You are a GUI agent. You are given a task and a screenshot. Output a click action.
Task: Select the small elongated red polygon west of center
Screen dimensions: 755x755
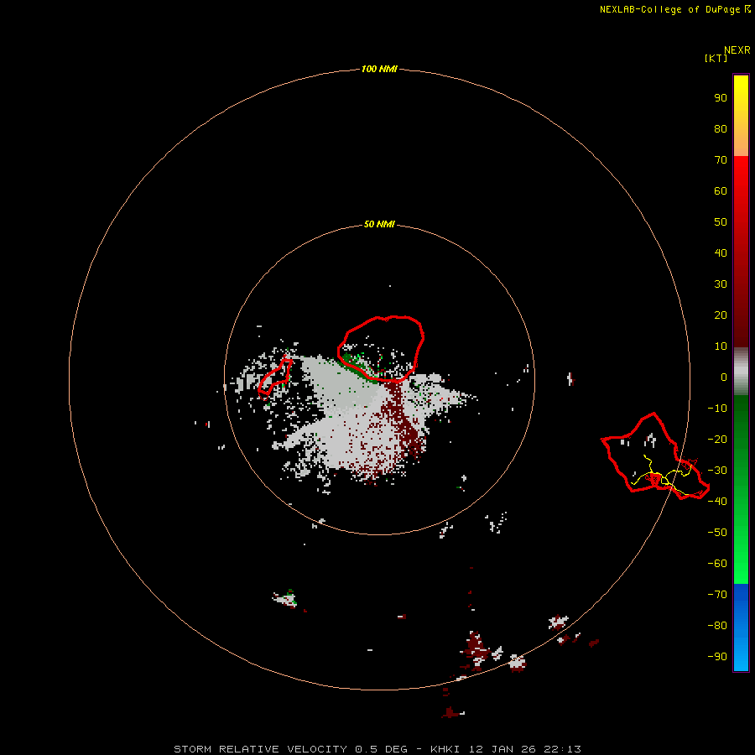(x=275, y=378)
